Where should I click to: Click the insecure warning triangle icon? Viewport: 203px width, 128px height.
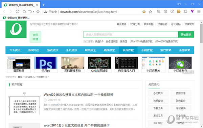click(46, 12)
